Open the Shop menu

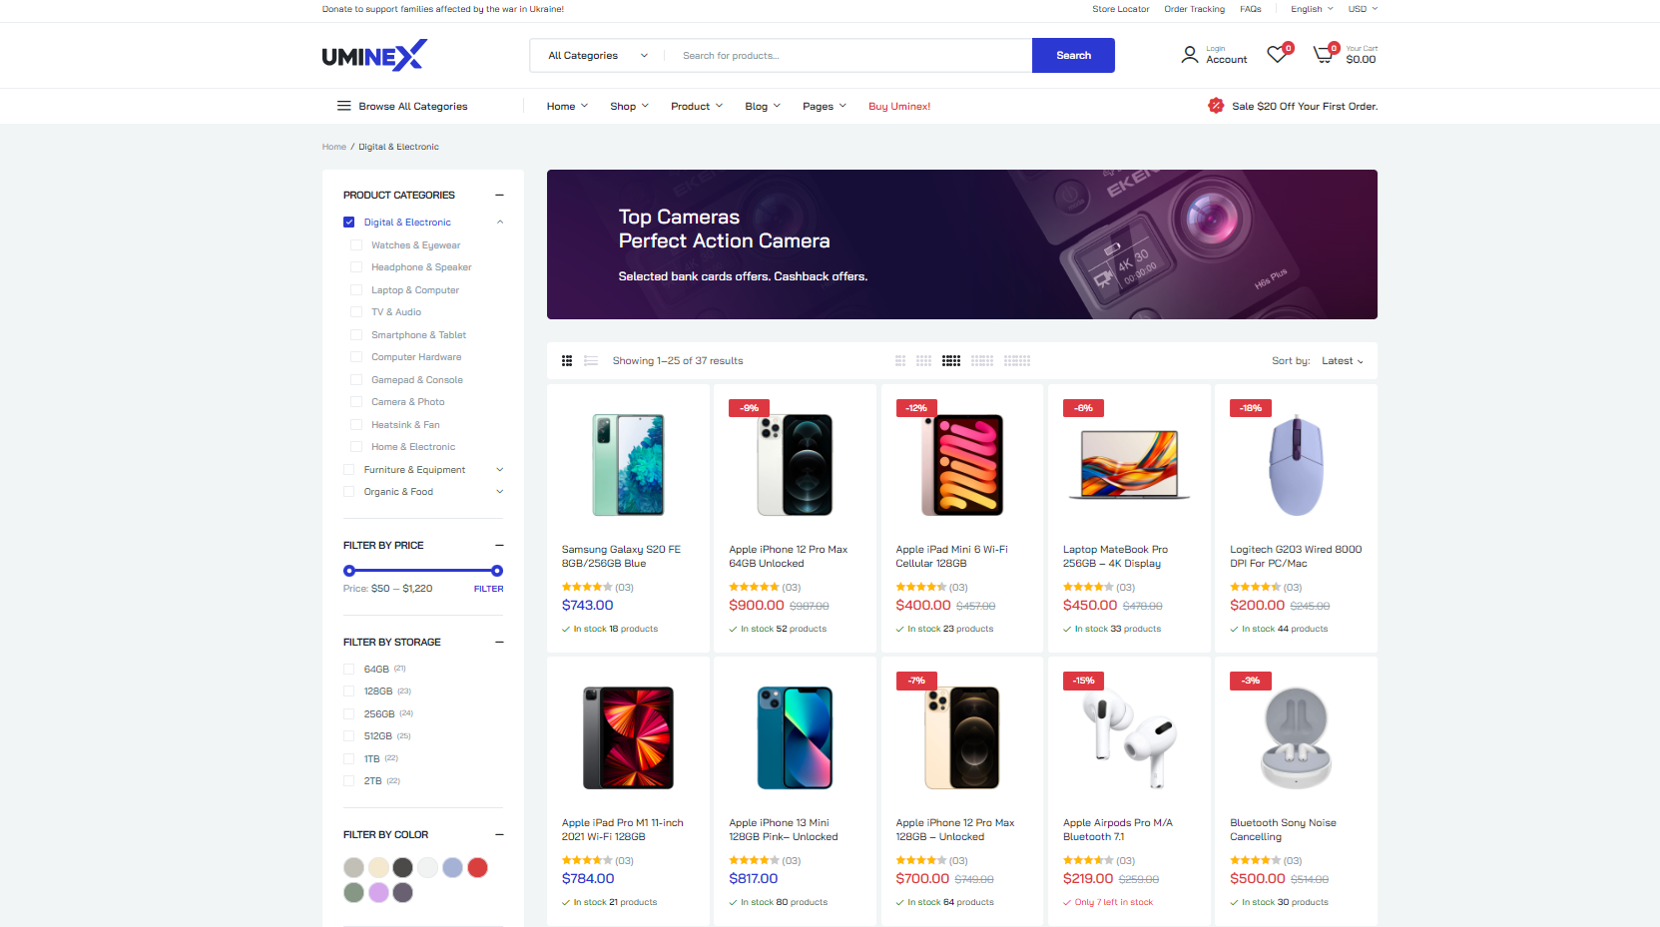pos(629,106)
